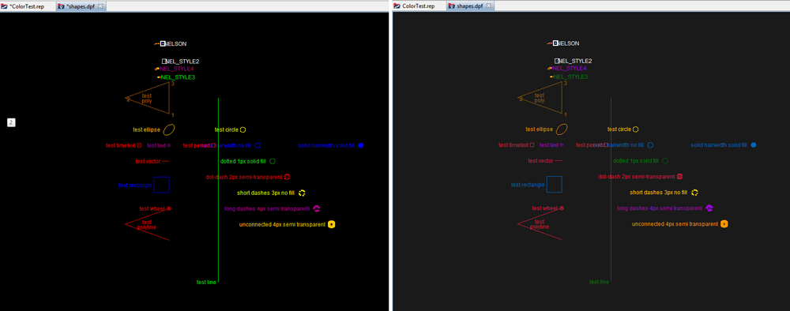Close the *shapes.dpf tab in black pane
790x311 pixels.
point(100,6)
